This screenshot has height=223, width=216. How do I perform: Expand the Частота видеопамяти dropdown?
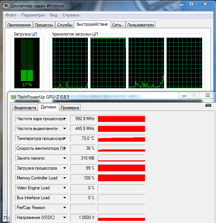[x=64, y=129]
